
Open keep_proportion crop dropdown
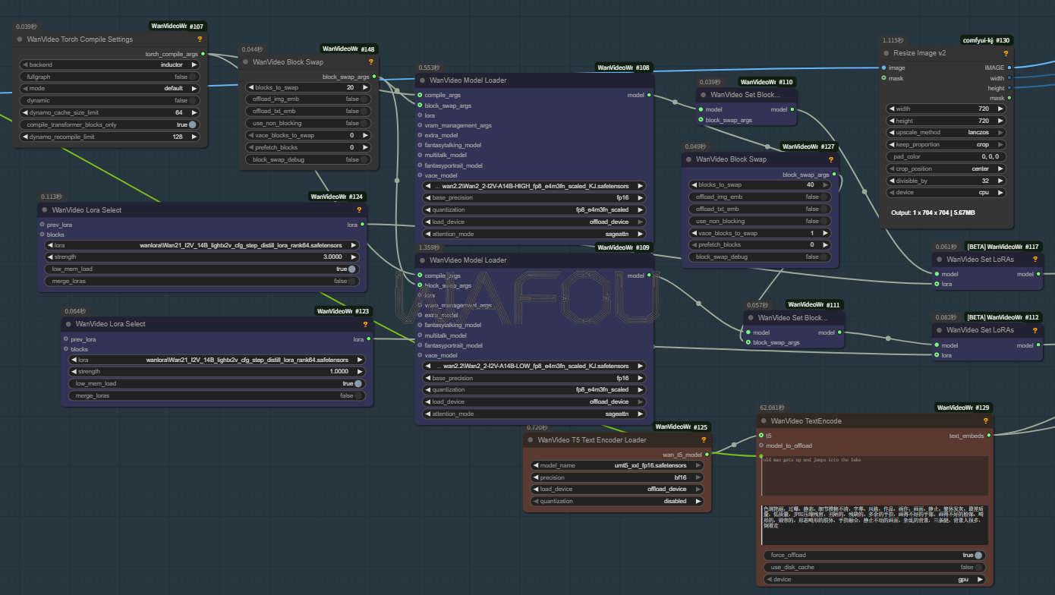pyautogui.click(x=947, y=144)
